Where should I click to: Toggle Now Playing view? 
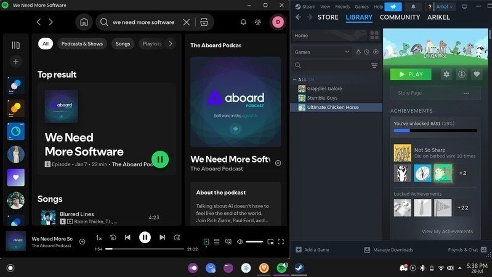pos(206,241)
